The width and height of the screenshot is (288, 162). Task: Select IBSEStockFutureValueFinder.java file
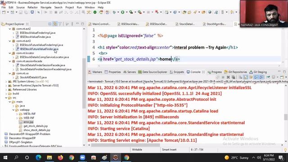pos(39,49)
